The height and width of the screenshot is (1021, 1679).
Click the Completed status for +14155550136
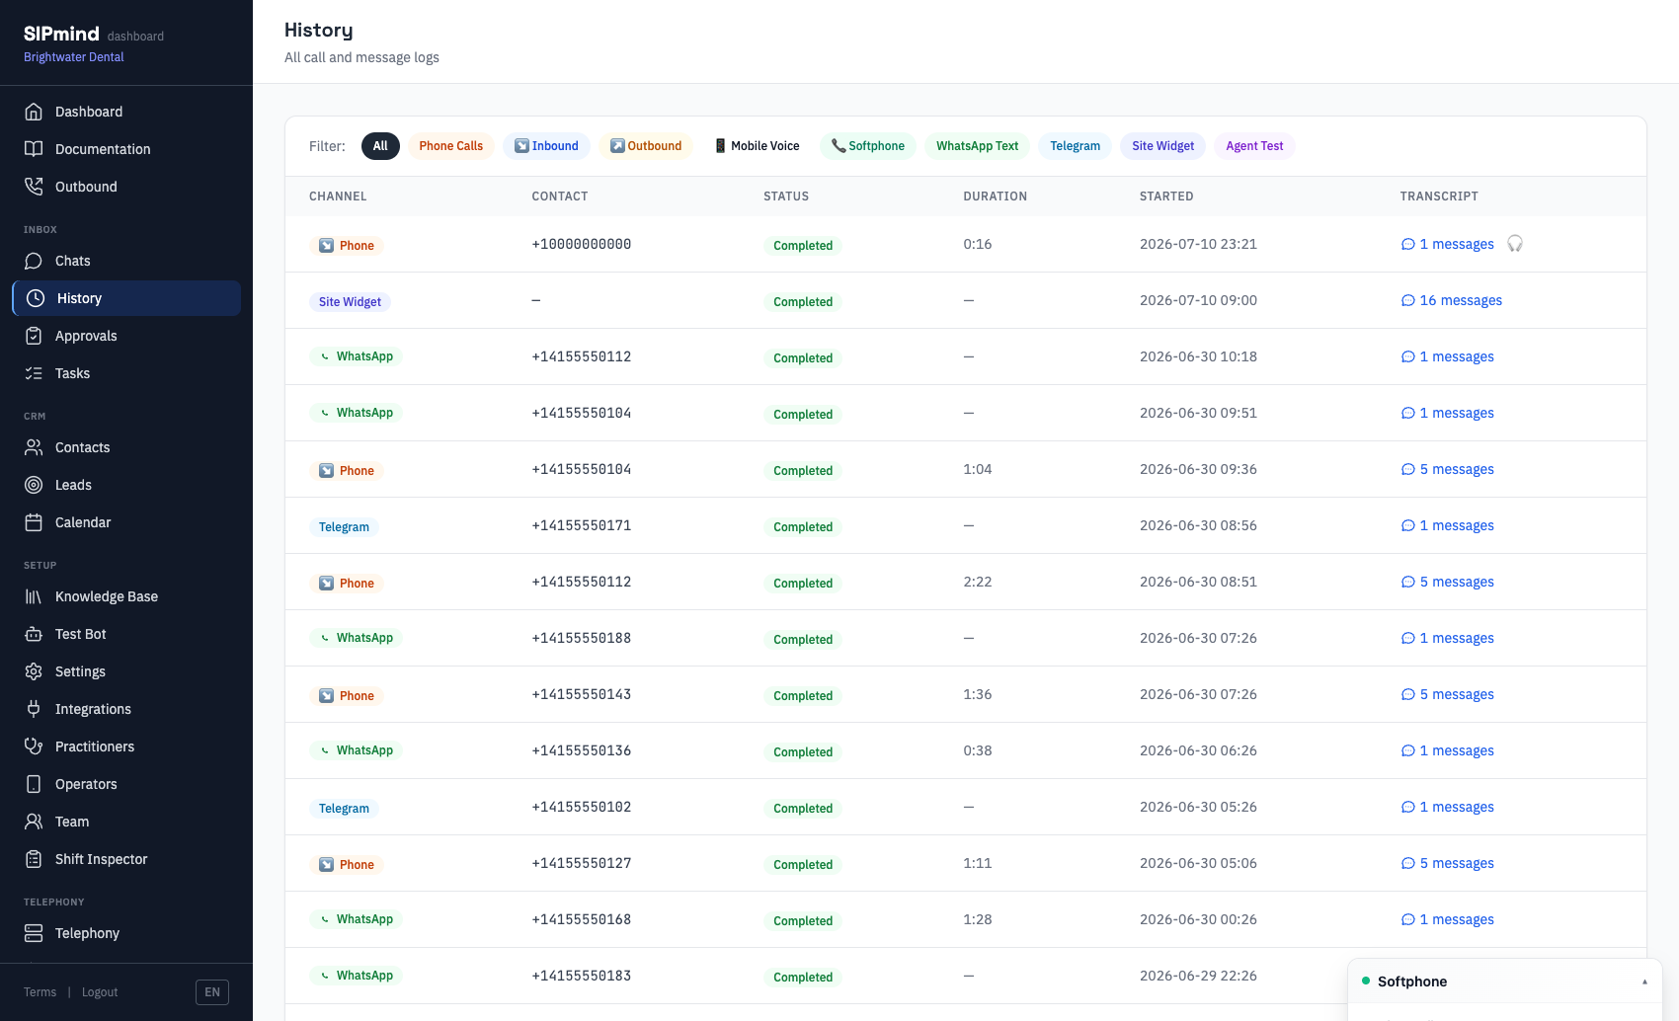tap(803, 752)
